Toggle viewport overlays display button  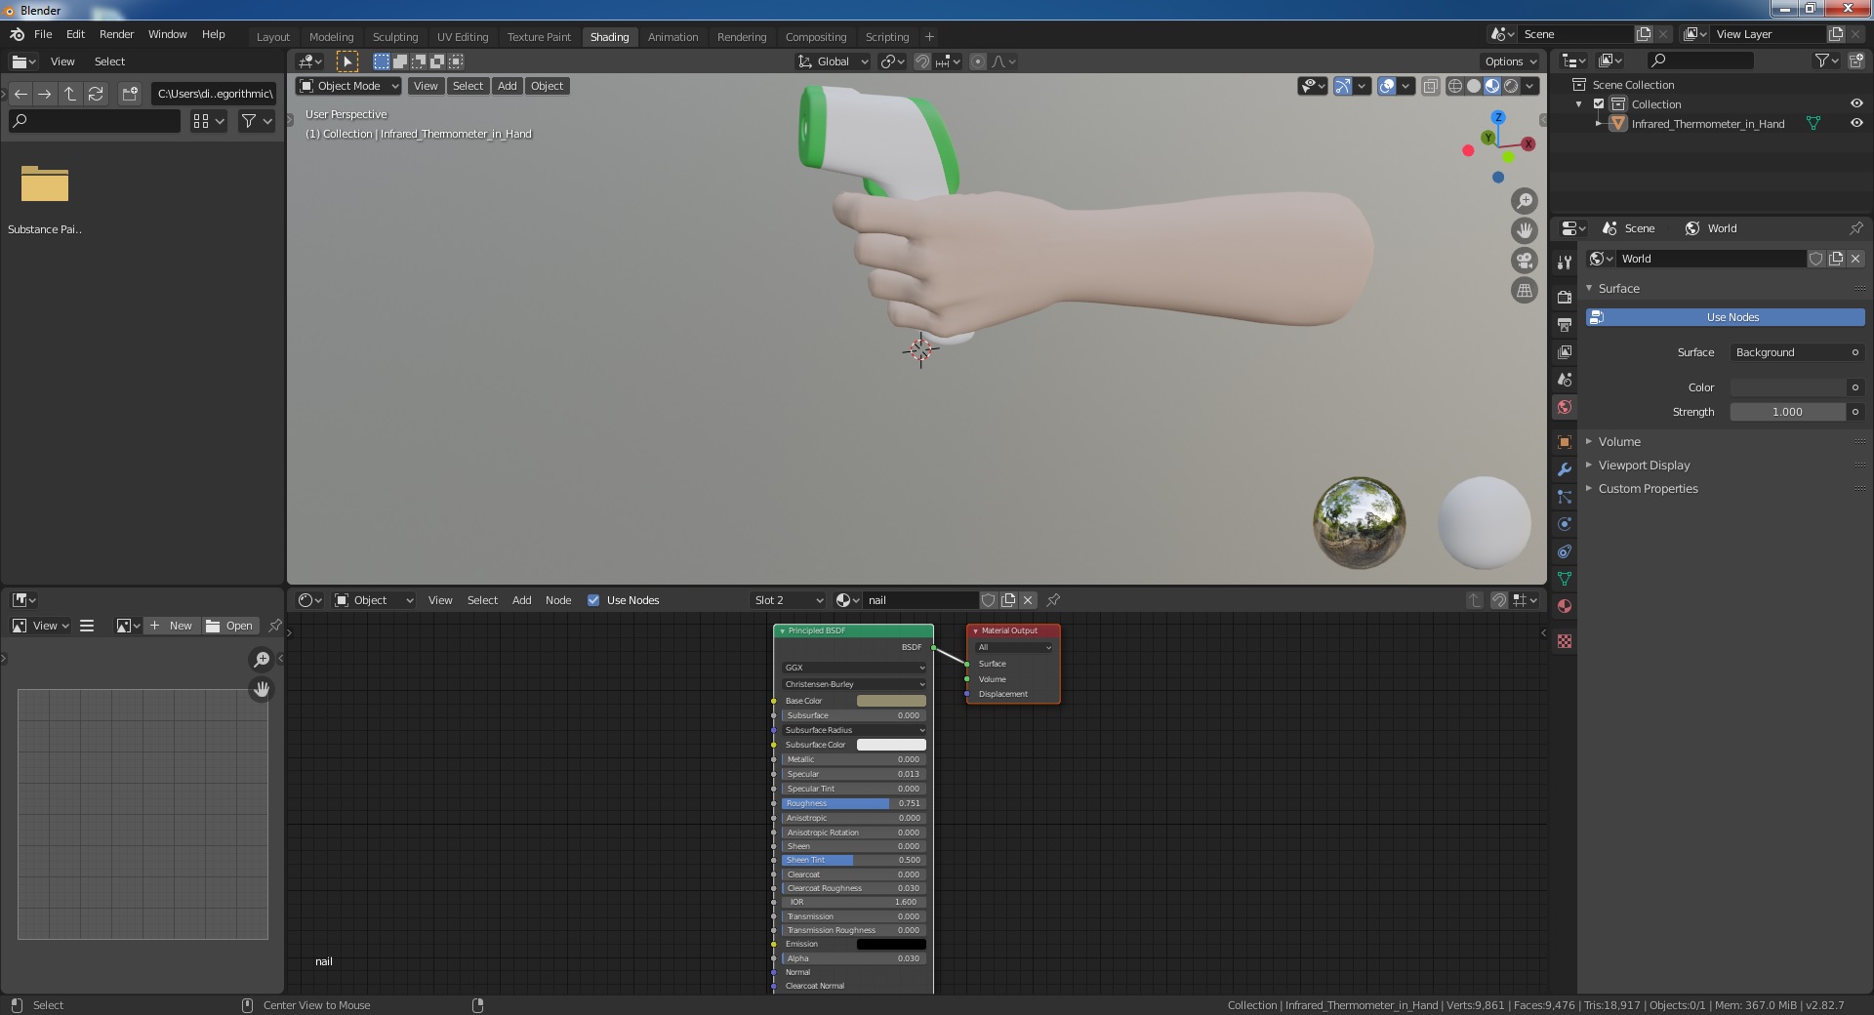[x=1387, y=86]
